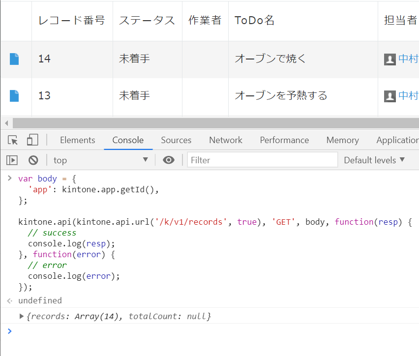
Task: Click record number cell 13
Action: (x=44, y=96)
